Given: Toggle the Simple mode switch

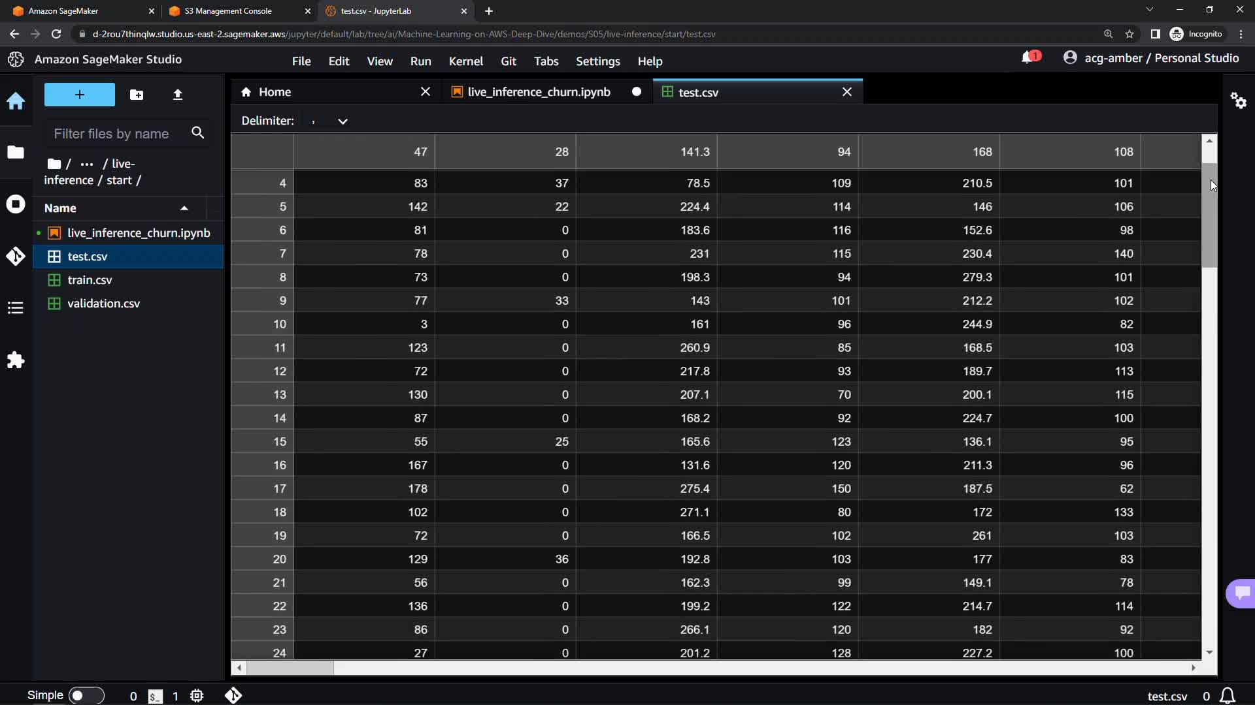Looking at the screenshot, I should [86, 696].
